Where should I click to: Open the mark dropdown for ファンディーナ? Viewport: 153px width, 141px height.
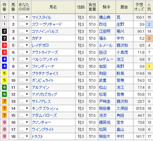pos(24,66)
